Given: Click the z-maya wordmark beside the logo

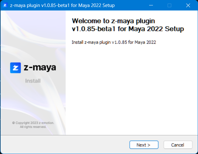Looking at the screenshot, I should click(x=40, y=68).
